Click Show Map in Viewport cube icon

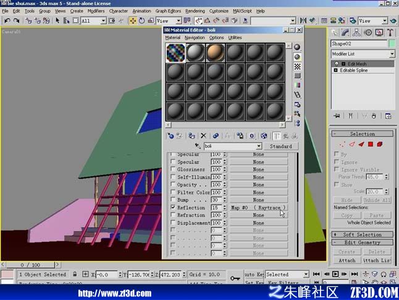pos(264,136)
